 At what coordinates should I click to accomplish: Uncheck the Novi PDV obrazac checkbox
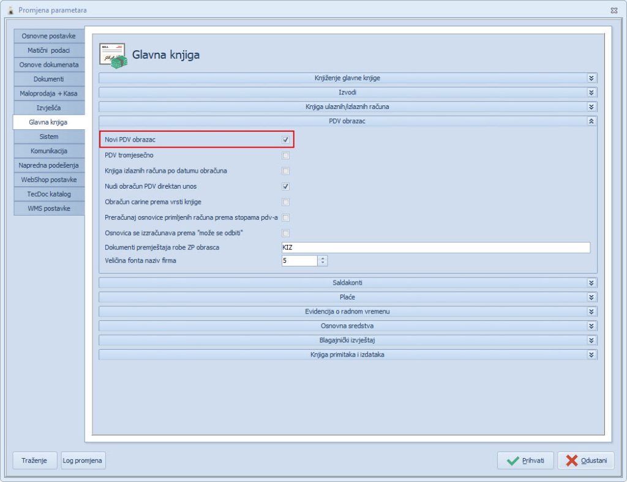pyautogui.click(x=285, y=140)
